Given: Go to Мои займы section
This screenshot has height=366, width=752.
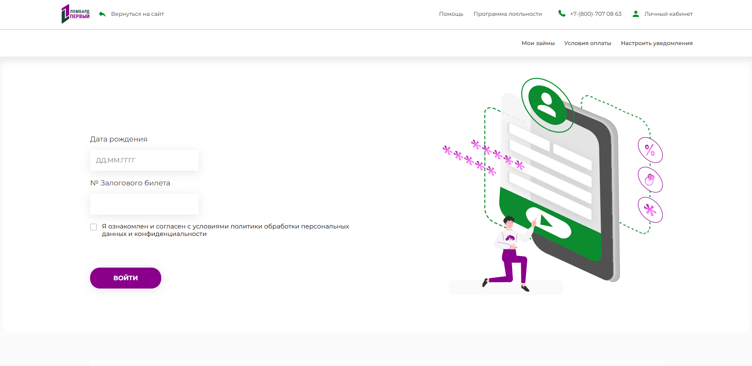Looking at the screenshot, I should click(x=538, y=43).
